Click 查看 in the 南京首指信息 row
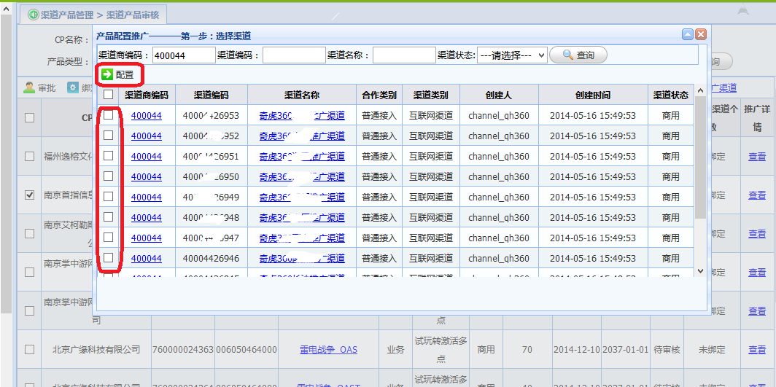 pos(757,195)
